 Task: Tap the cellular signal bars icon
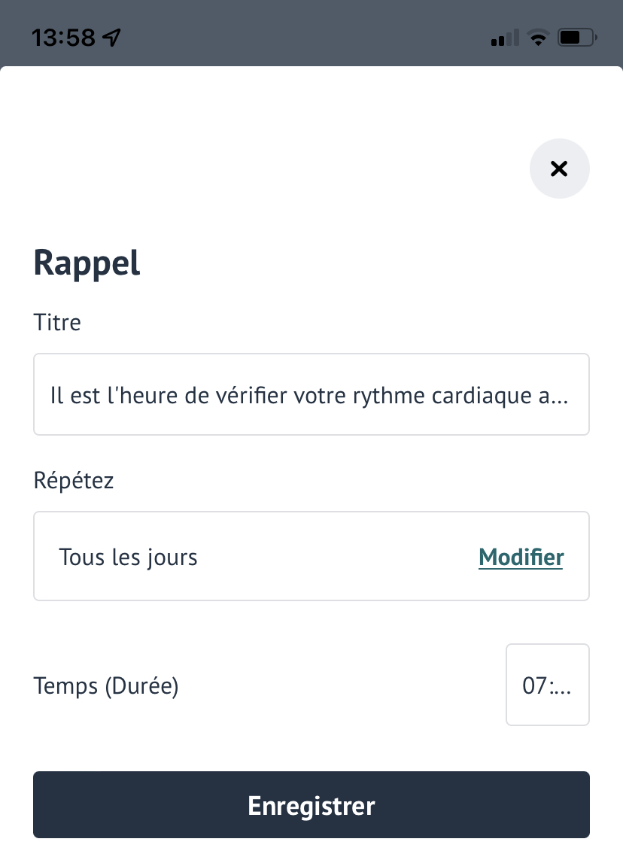504,38
